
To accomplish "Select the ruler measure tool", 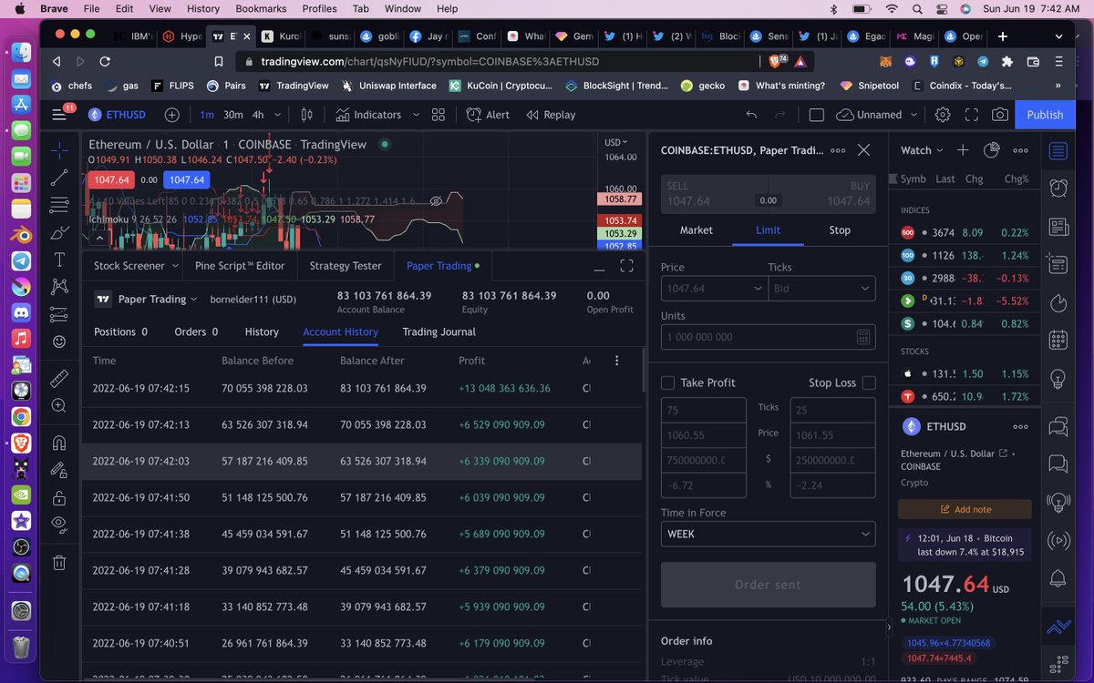I will pos(59,378).
